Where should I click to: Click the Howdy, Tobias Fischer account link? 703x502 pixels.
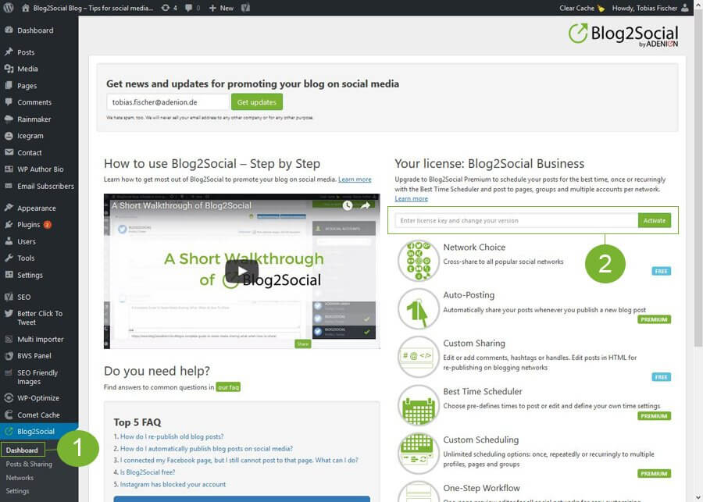644,8
